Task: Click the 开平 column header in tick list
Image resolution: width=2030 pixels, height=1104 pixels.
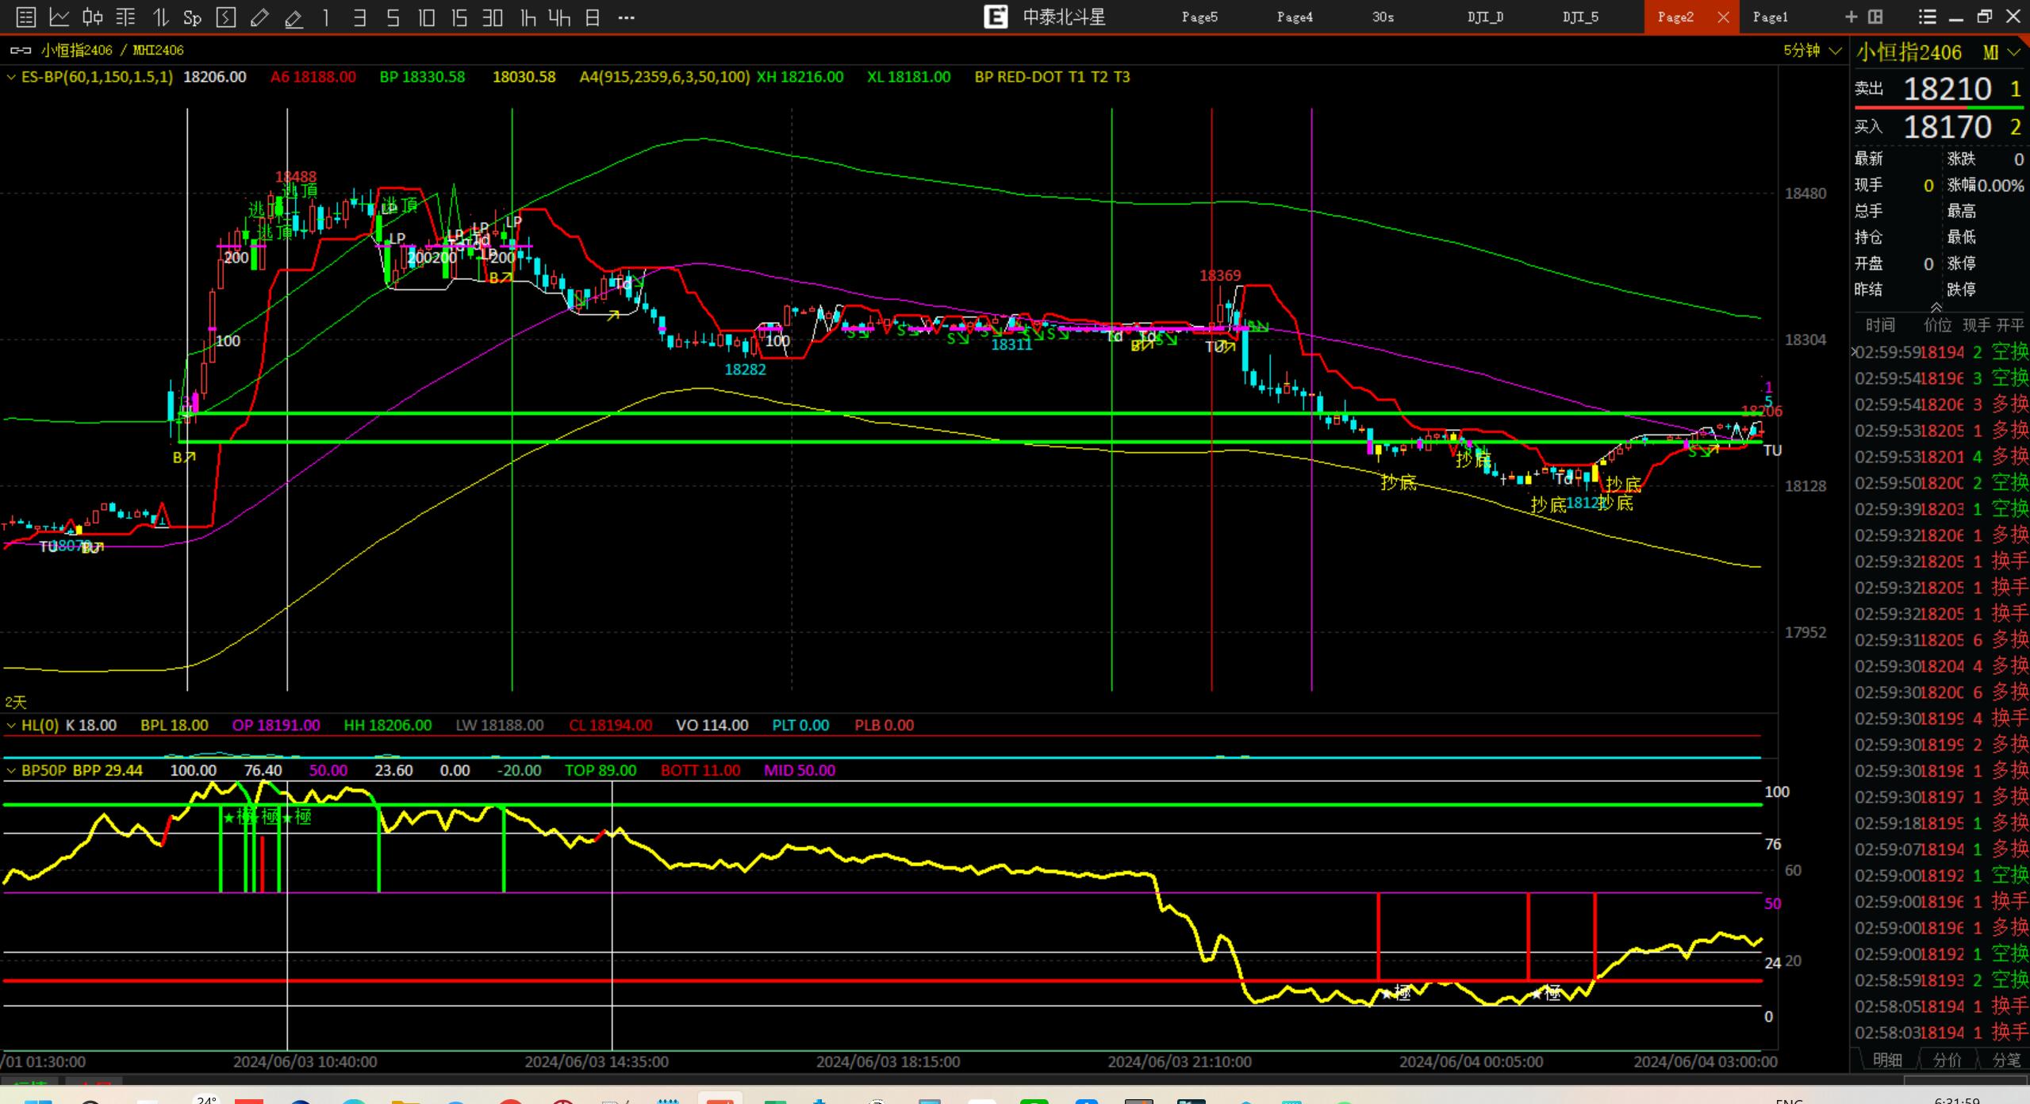Action: pos(2010,325)
